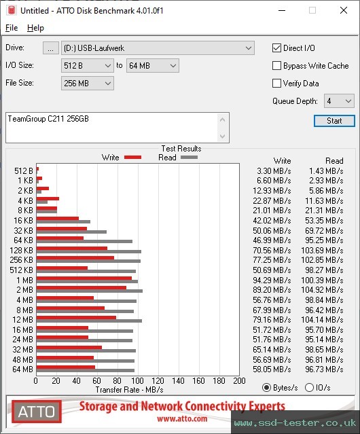Click the description box scroll down arrow
The height and width of the screenshot is (434, 360).
click(223, 136)
